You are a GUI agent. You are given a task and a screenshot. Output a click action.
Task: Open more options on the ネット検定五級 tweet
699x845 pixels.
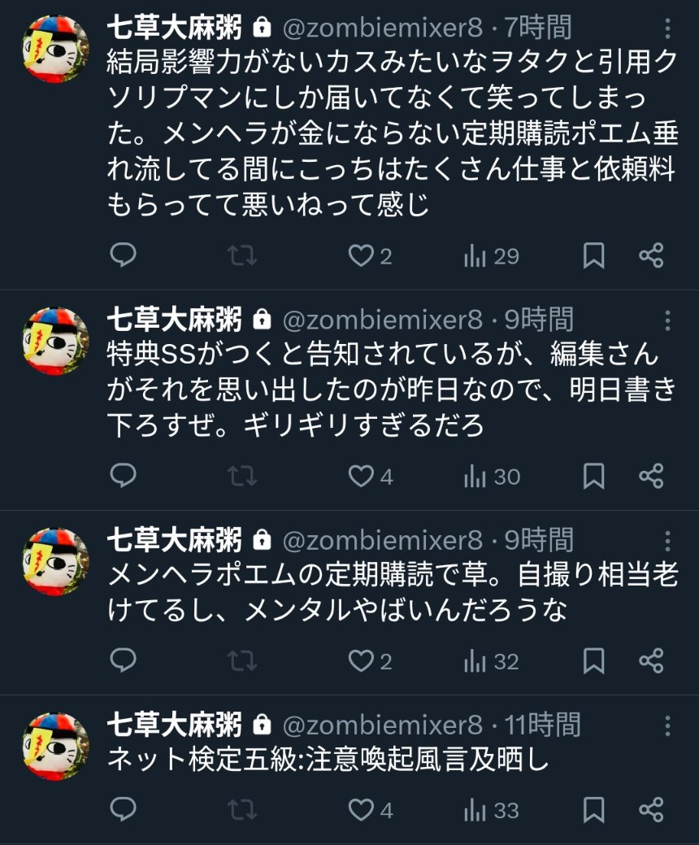point(667,725)
